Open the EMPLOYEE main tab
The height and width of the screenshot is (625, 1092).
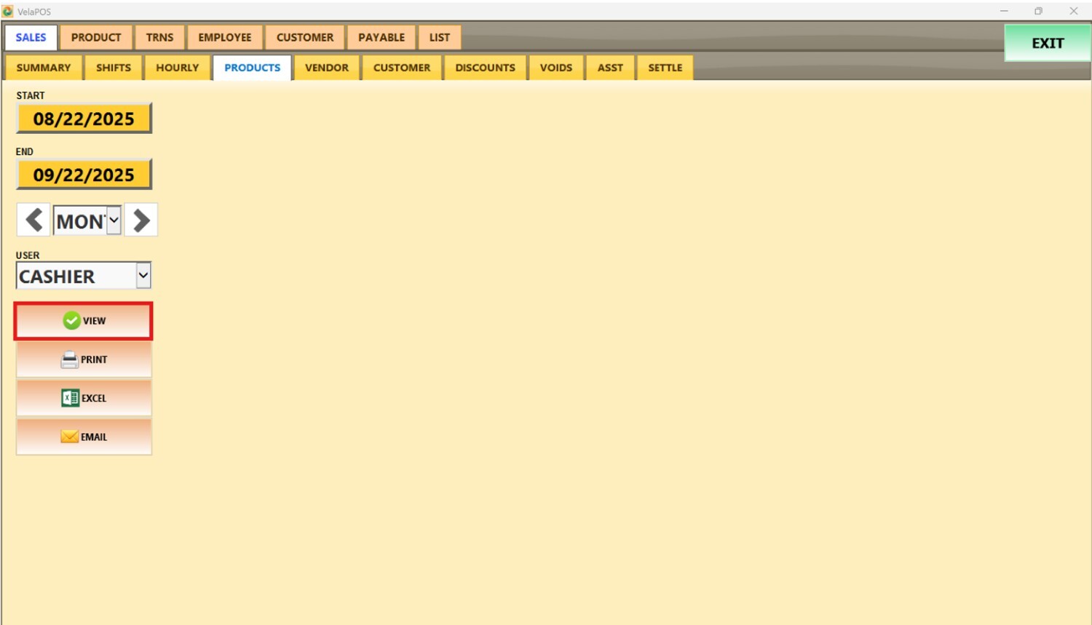[224, 37]
